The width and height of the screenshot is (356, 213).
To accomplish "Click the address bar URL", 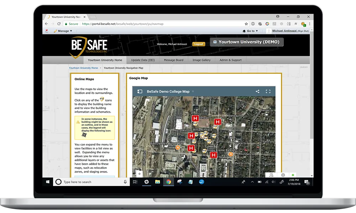I will click(122, 24).
